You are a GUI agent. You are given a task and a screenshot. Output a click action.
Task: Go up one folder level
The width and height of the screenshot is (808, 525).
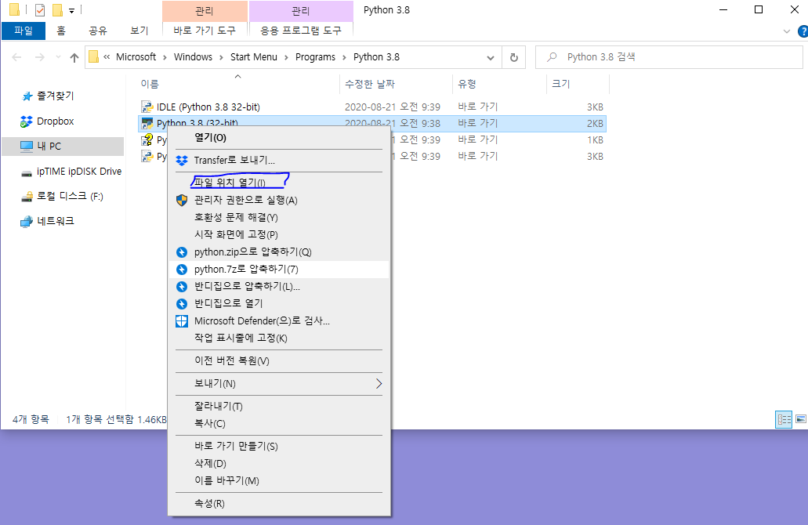coord(74,57)
